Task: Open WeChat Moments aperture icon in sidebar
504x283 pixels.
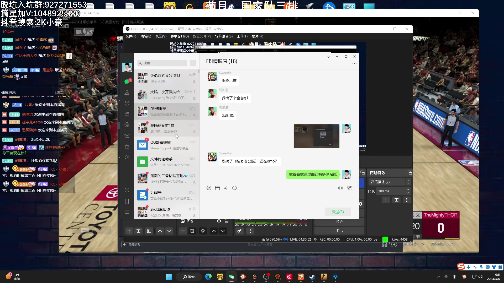Action: (x=127, y=125)
